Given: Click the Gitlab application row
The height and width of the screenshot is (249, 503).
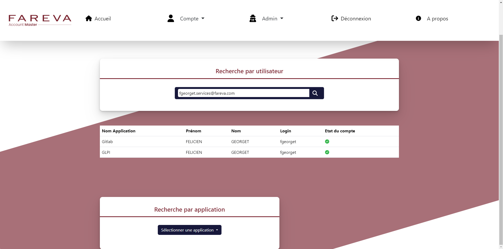Looking at the screenshot, I should (x=107, y=142).
